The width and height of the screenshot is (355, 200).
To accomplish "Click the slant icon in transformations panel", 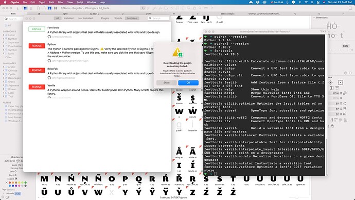I will pyautogui.click(x=345, y=109).
